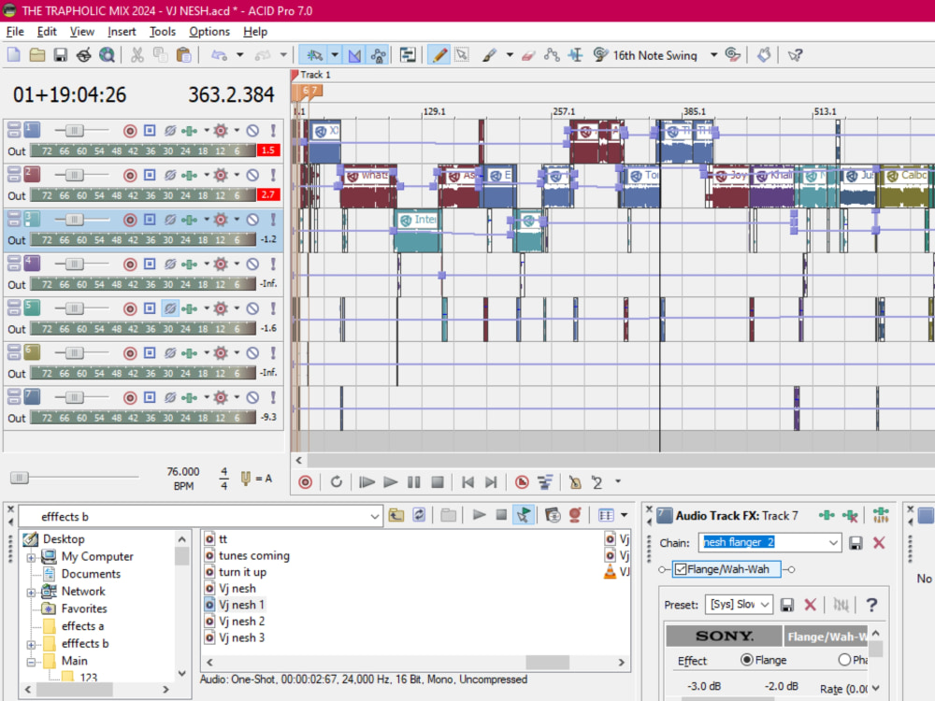Expand the My Computer tree node
The width and height of the screenshot is (935, 701).
click(31, 558)
